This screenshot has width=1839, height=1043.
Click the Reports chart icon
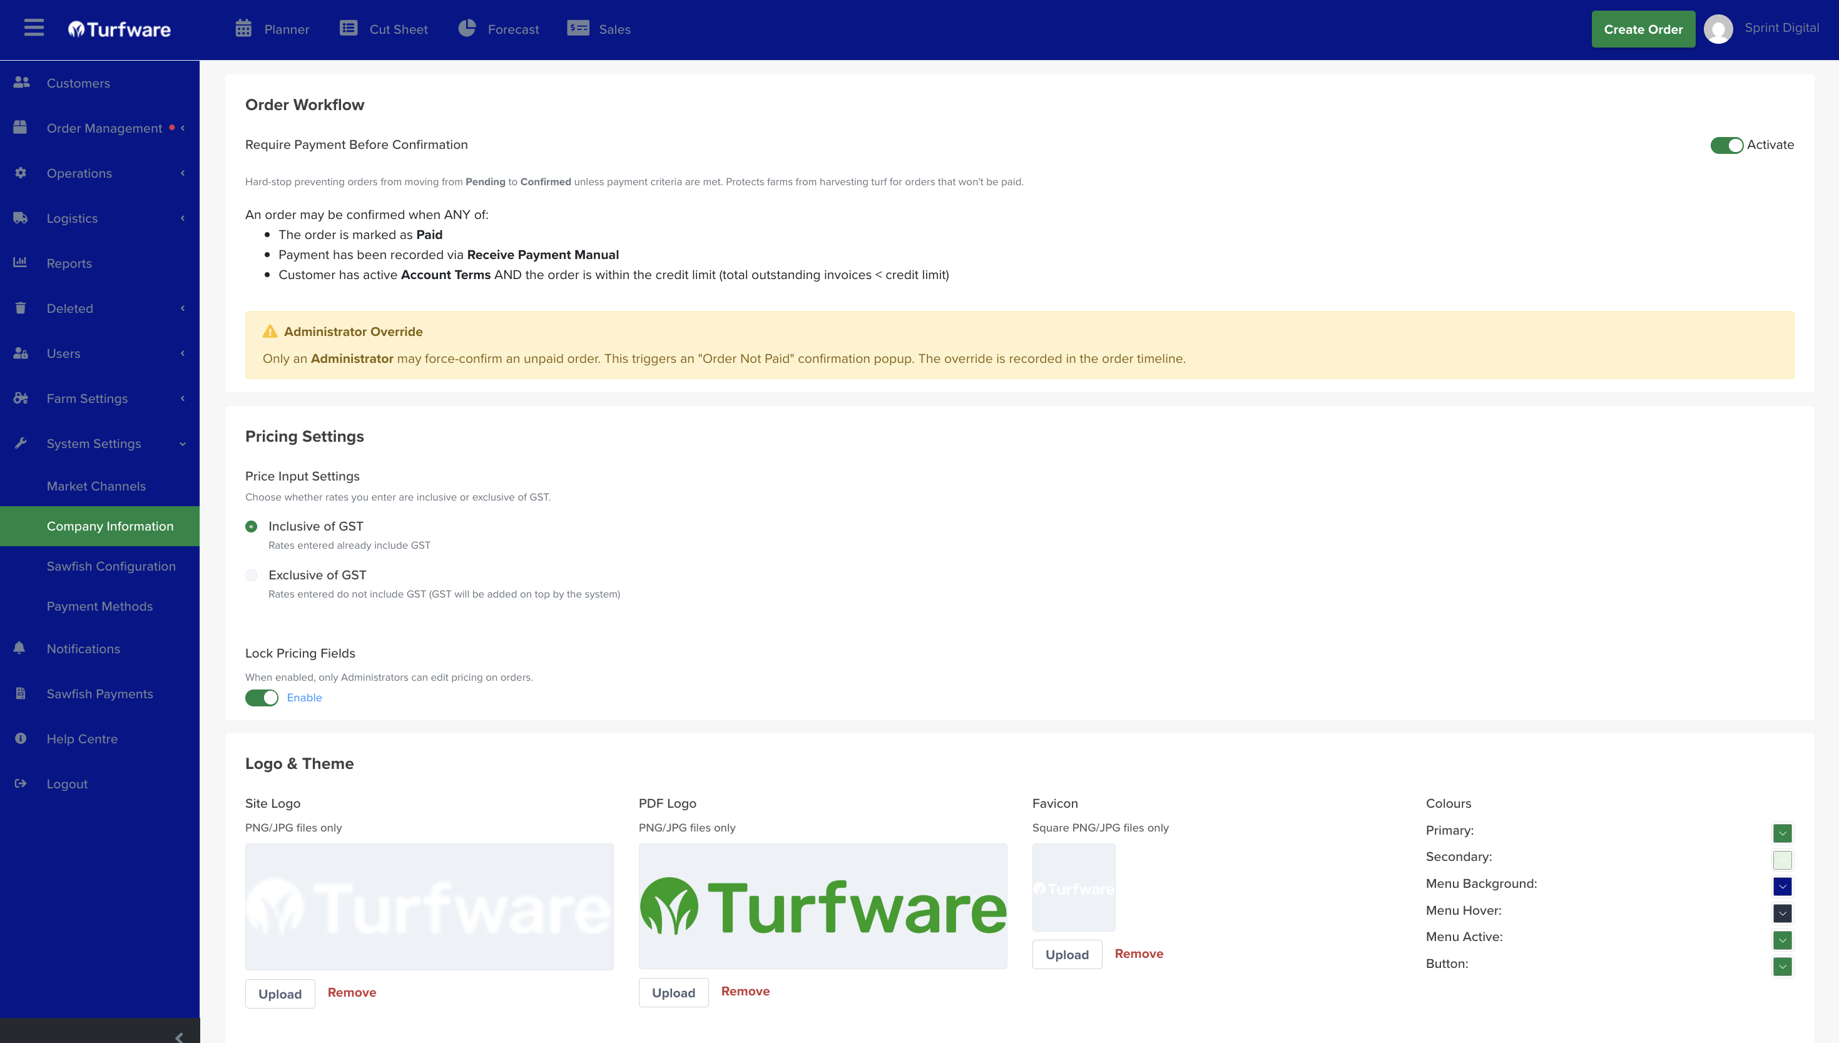(x=20, y=263)
